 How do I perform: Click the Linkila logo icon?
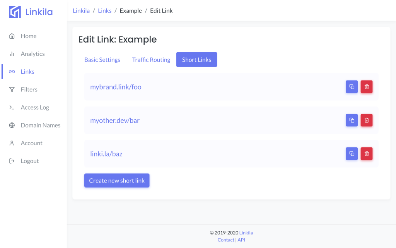[15, 12]
